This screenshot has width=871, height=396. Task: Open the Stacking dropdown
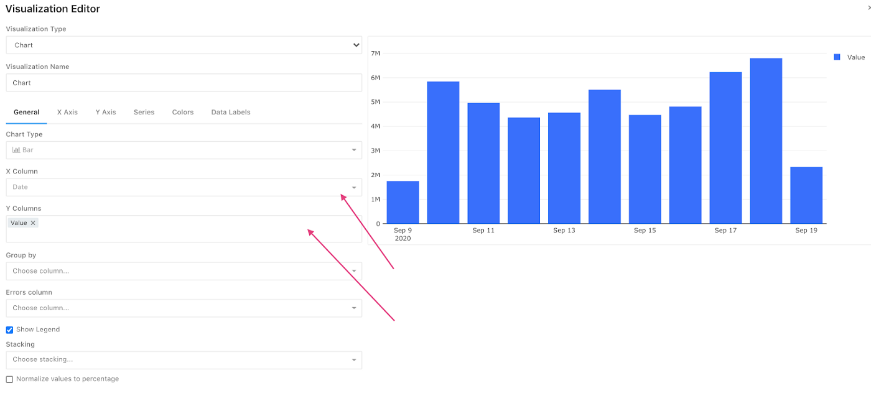click(184, 359)
